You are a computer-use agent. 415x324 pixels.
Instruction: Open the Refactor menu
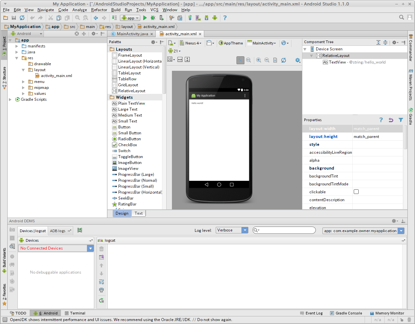[x=99, y=10]
